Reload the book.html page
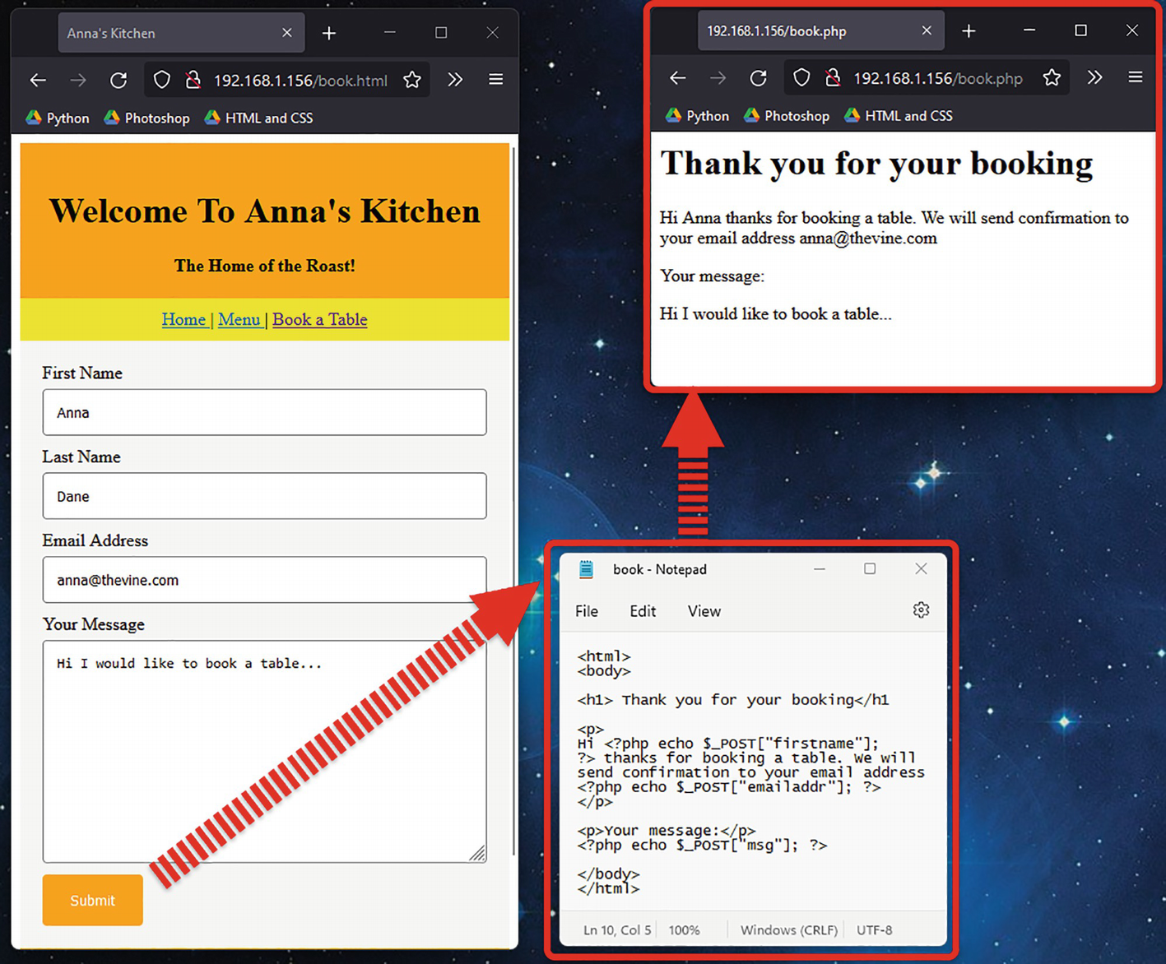The height and width of the screenshot is (964, 1166). 118,80
